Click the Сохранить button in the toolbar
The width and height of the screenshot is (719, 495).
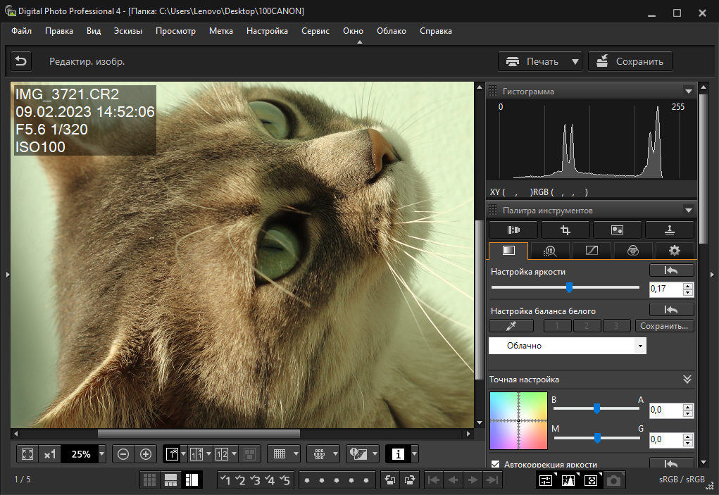[630, 61]
